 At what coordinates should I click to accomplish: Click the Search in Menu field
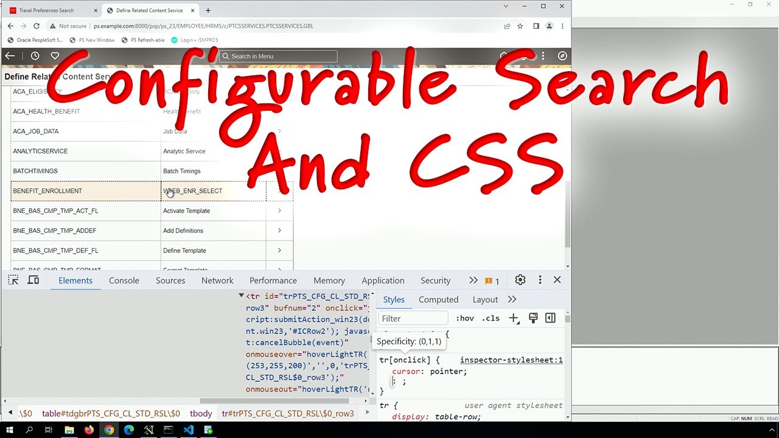click(x=278, y=56)
